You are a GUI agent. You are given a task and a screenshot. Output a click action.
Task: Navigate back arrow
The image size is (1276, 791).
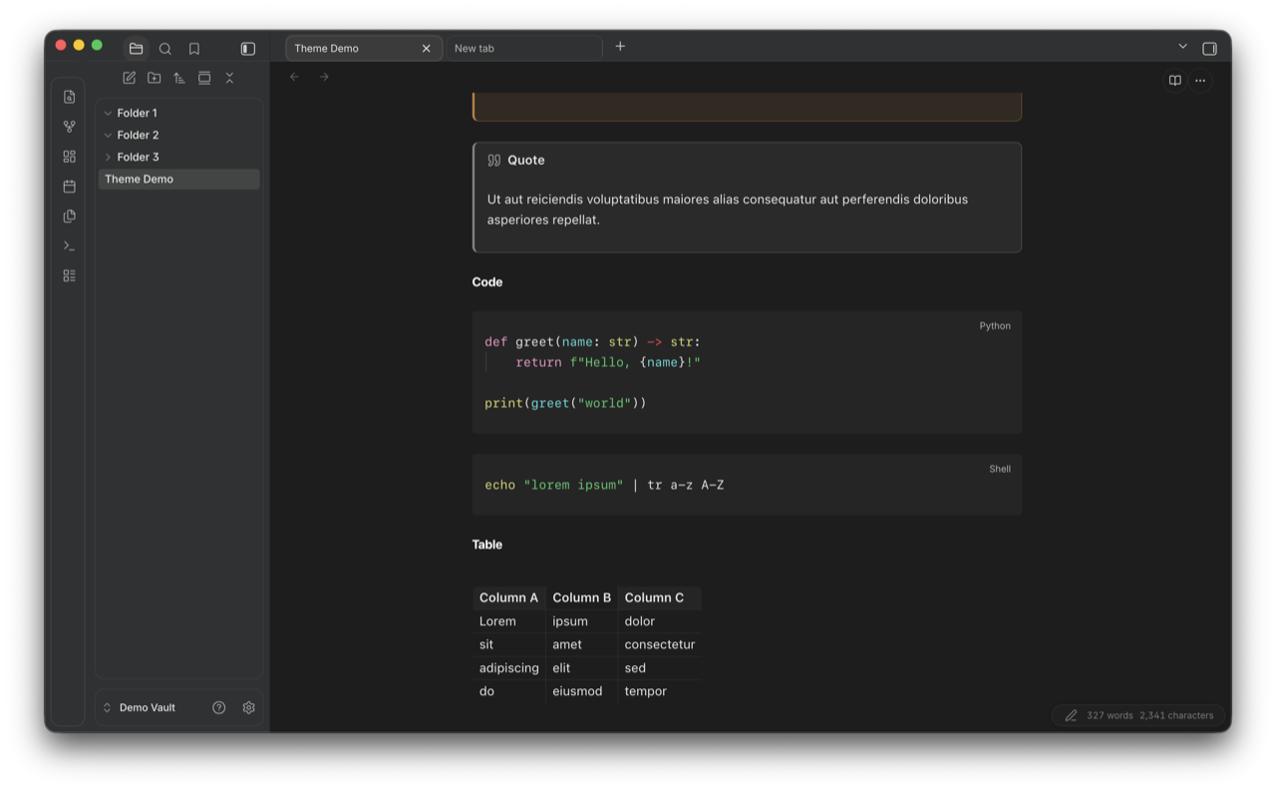294,77
